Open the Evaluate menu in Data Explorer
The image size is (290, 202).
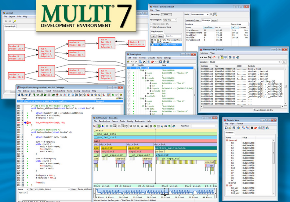click(x=151, y=58)
